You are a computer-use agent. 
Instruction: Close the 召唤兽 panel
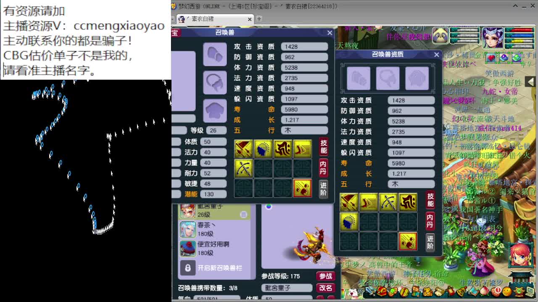click(x=330, y=33)
